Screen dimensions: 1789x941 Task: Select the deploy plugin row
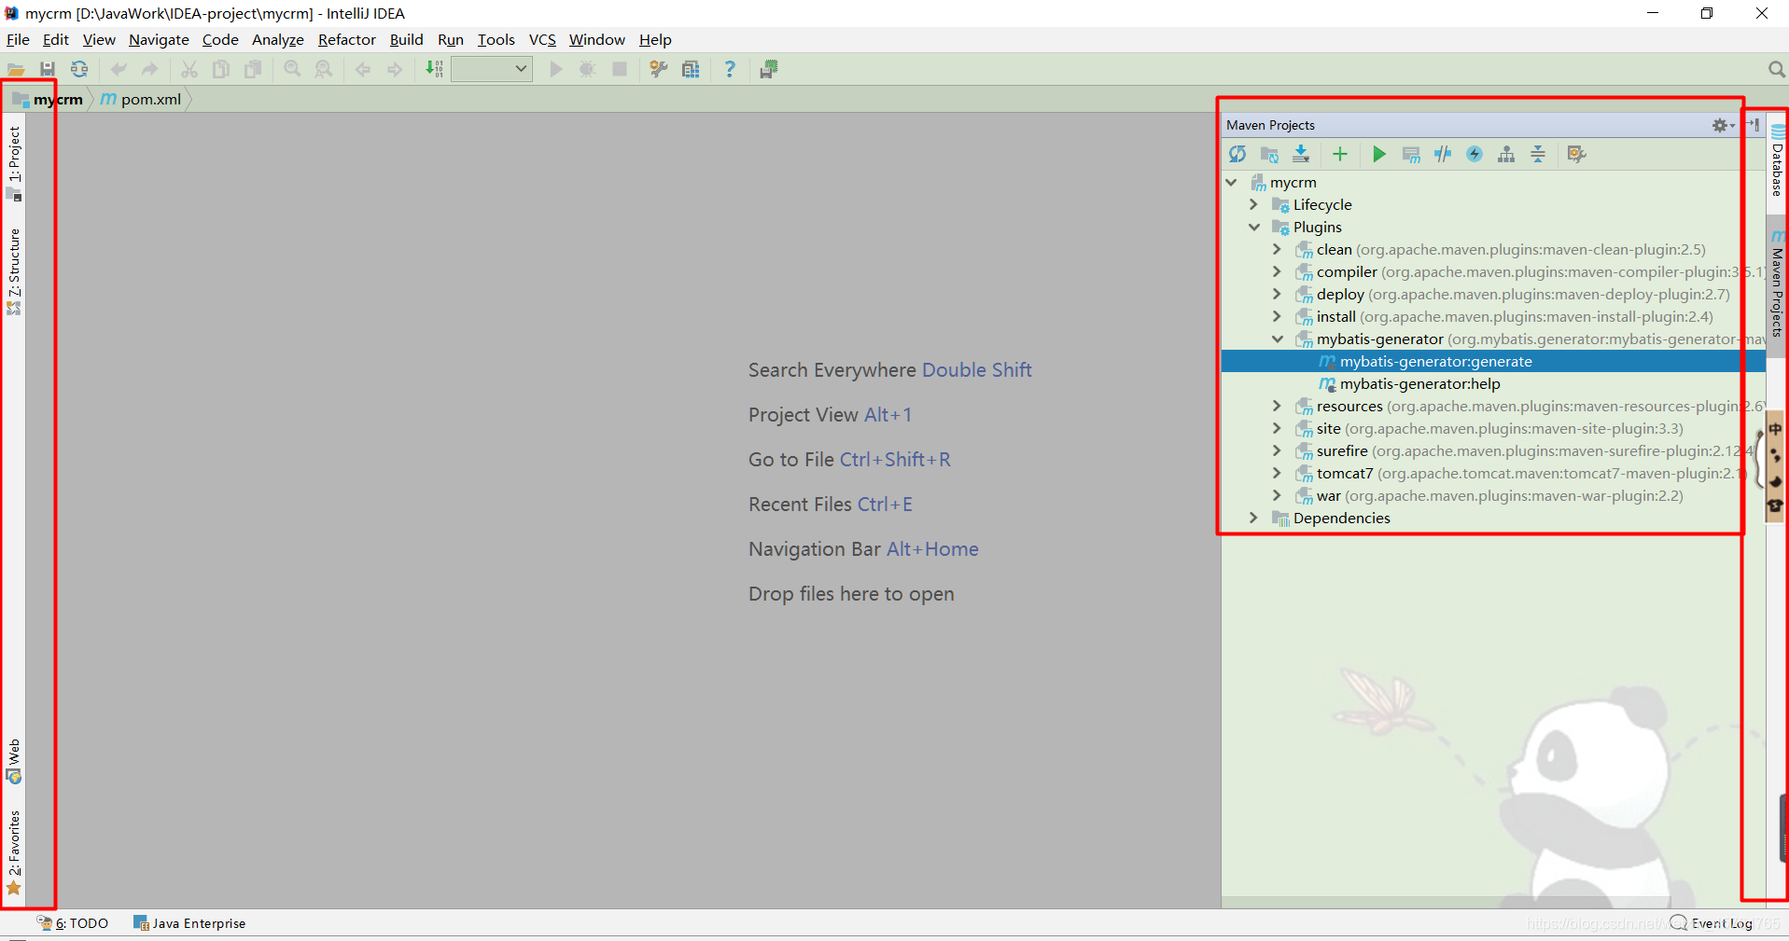point(1493,294)
